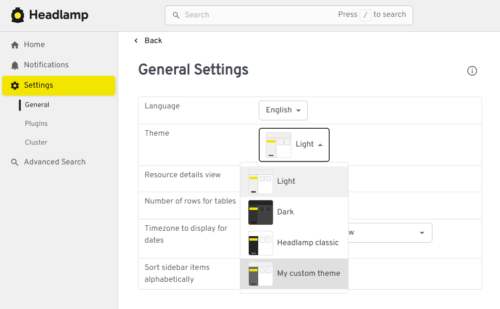Screen dimensions: 500x309
Task: Click the Home house icon
Action: (15, 45)
